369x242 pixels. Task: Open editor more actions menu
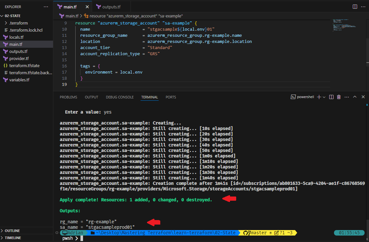click(363, 6)
